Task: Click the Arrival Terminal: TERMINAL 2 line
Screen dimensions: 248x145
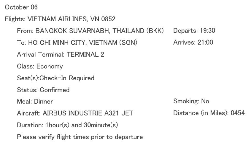Action: click(x=61, y=55)
